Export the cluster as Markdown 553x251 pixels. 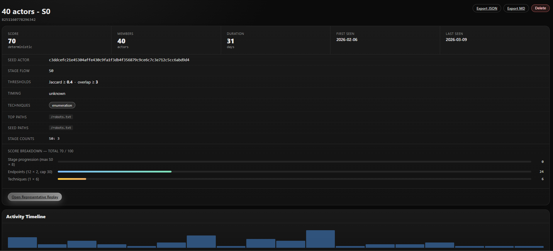[x=516, y=8]
